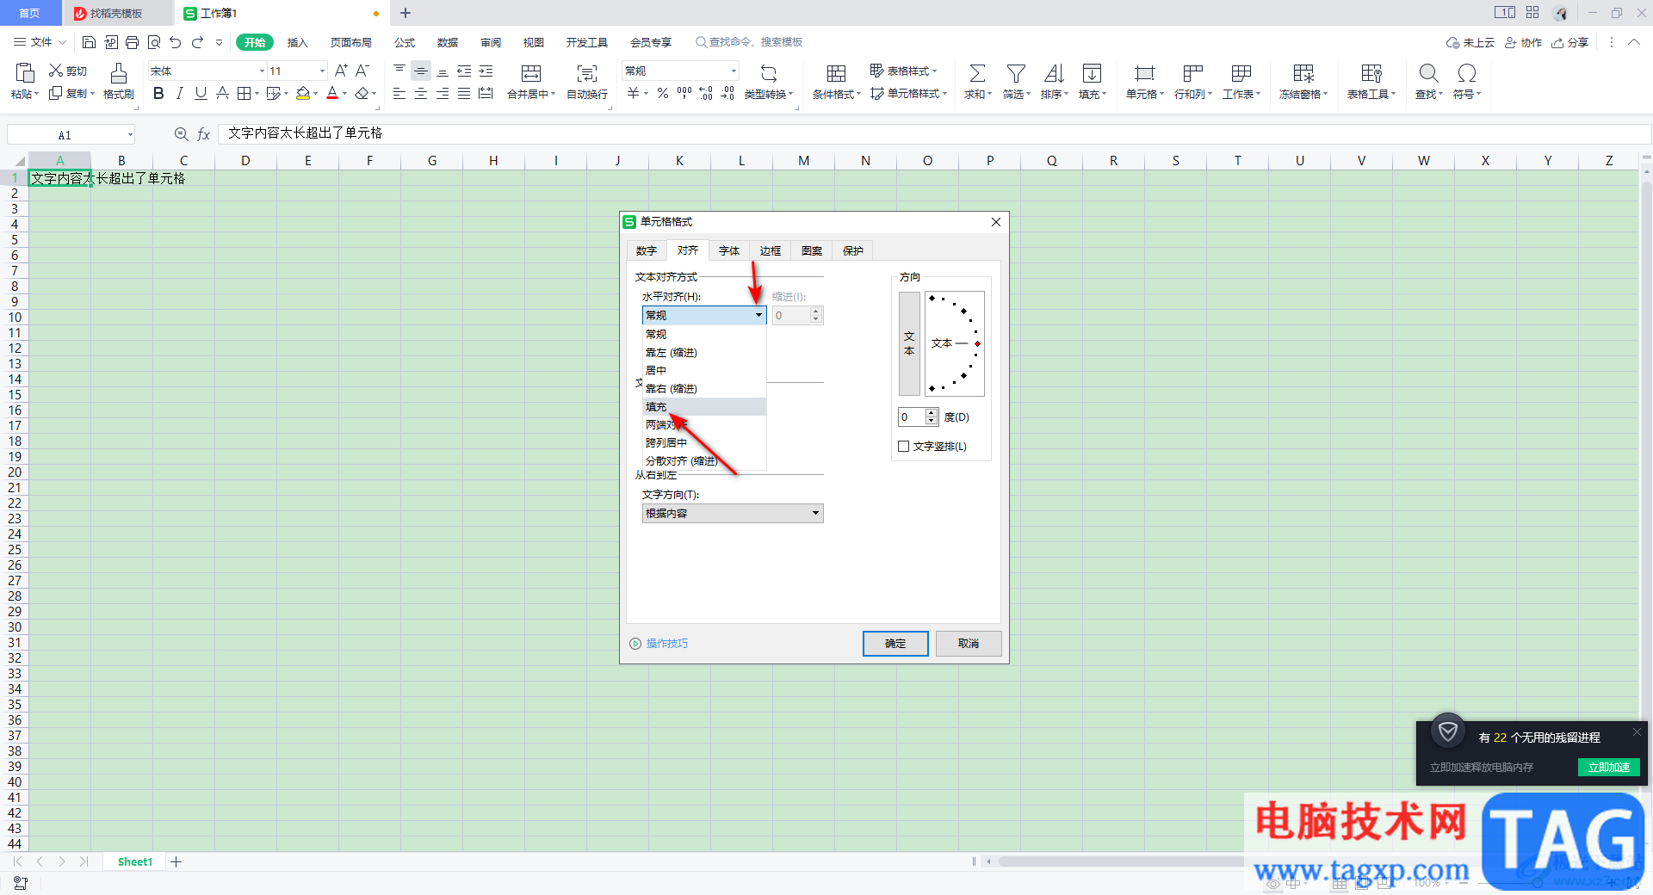
Task: Toggle the vertical 文本 orientation button
Action: click(x=909, y=343)
